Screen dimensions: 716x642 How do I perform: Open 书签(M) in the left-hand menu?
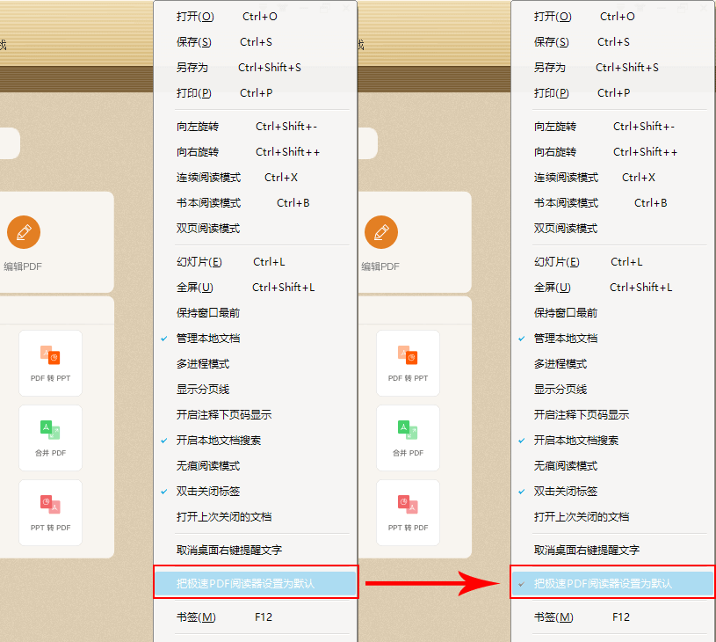click(256, 617)
